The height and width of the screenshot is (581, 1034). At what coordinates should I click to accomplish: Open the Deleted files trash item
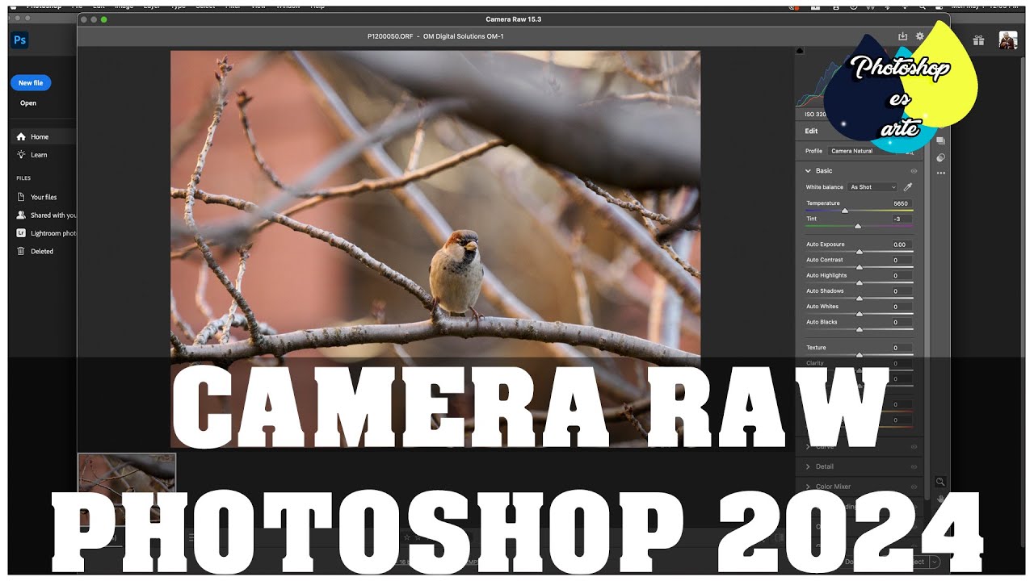(36, 251)
